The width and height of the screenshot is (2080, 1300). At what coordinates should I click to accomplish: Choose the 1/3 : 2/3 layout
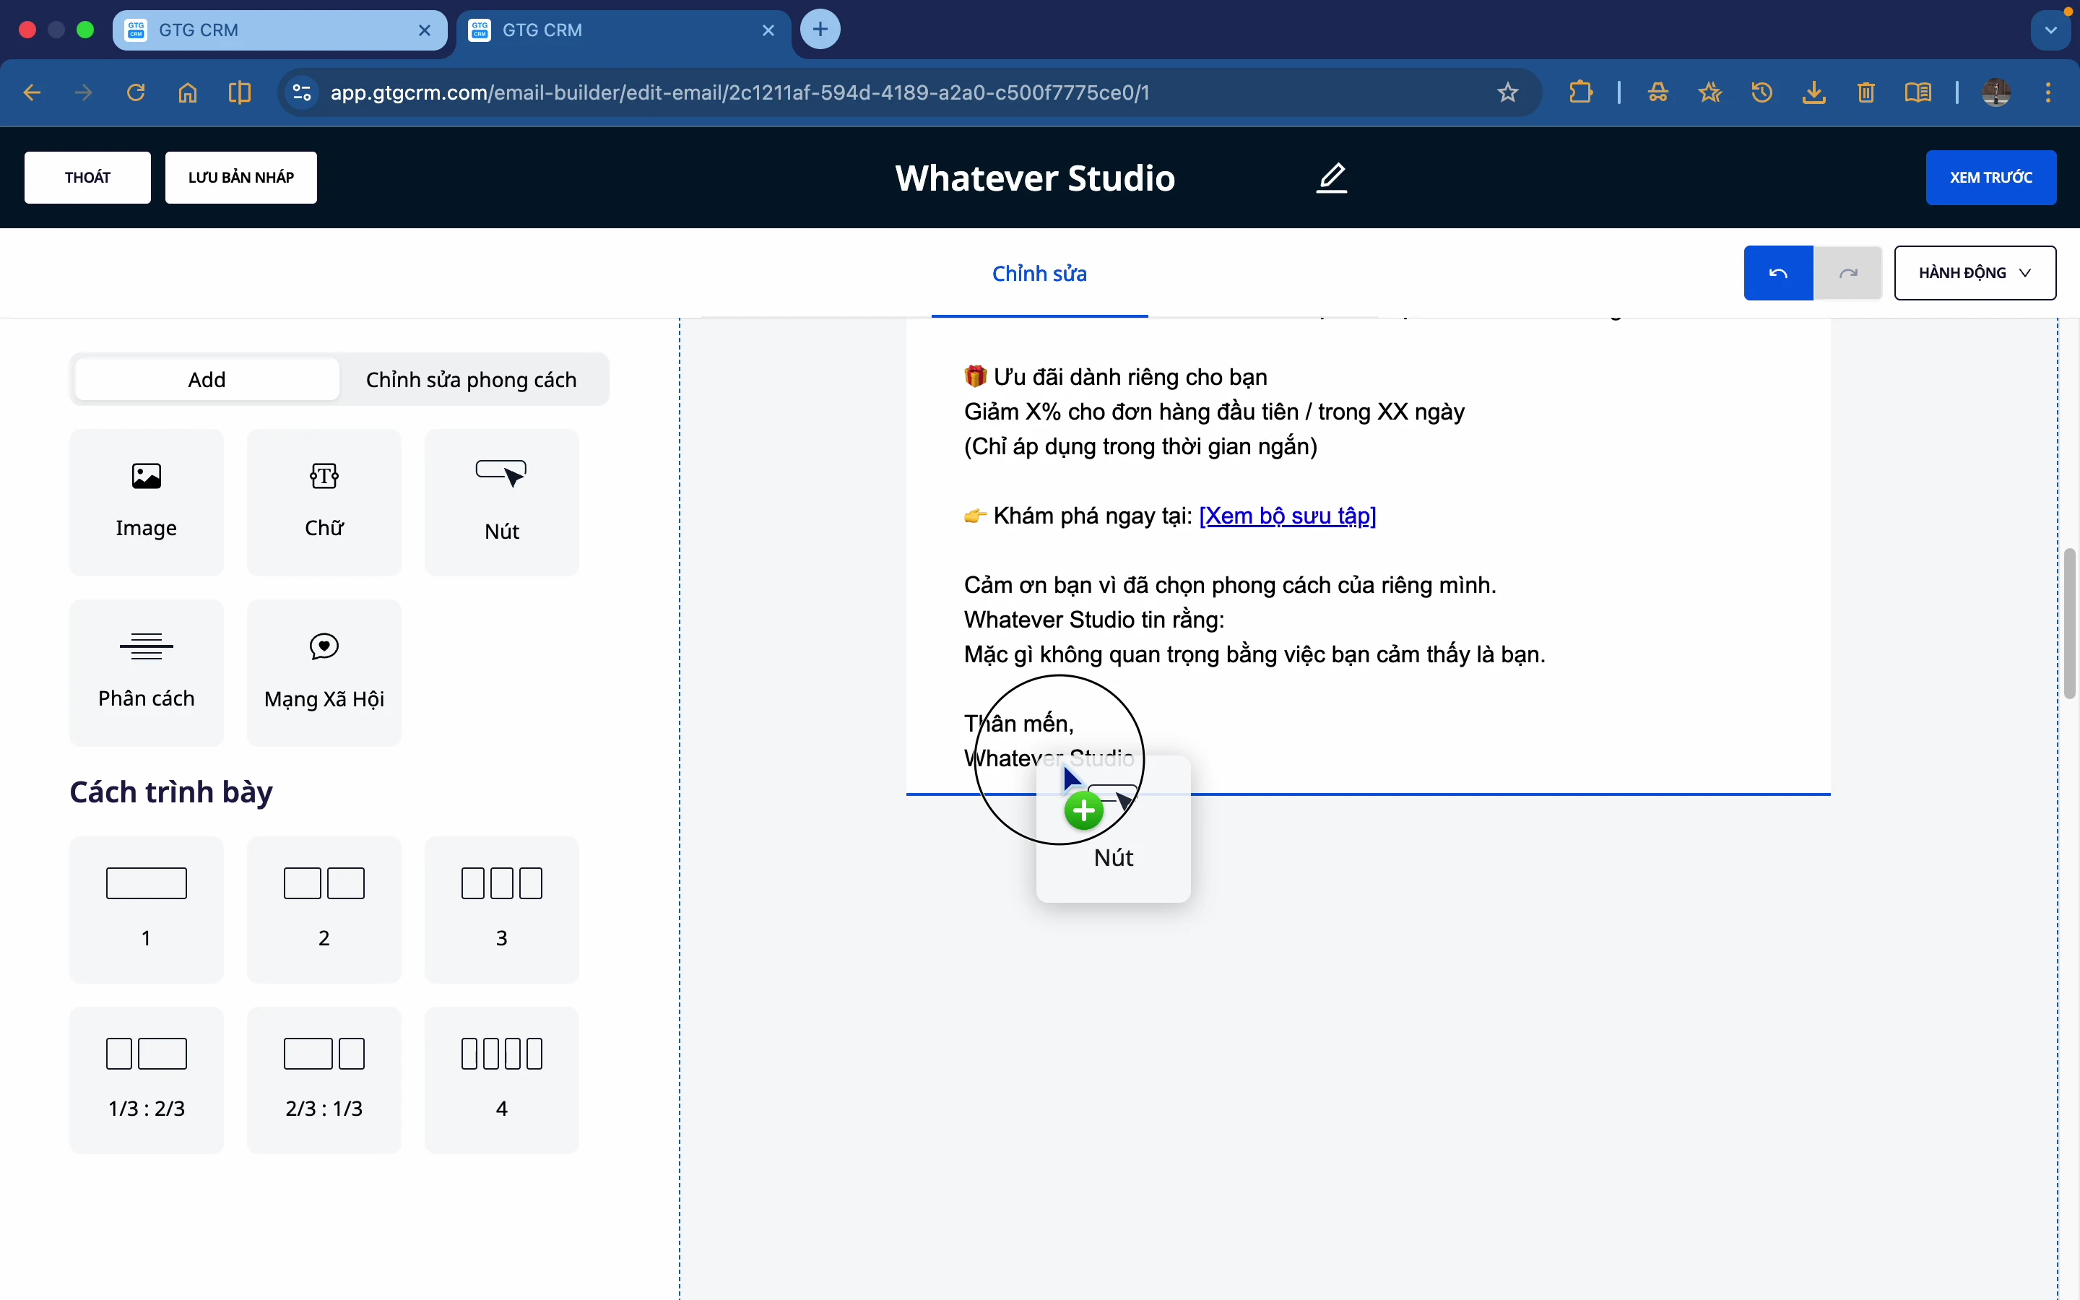click(146, 1080)
